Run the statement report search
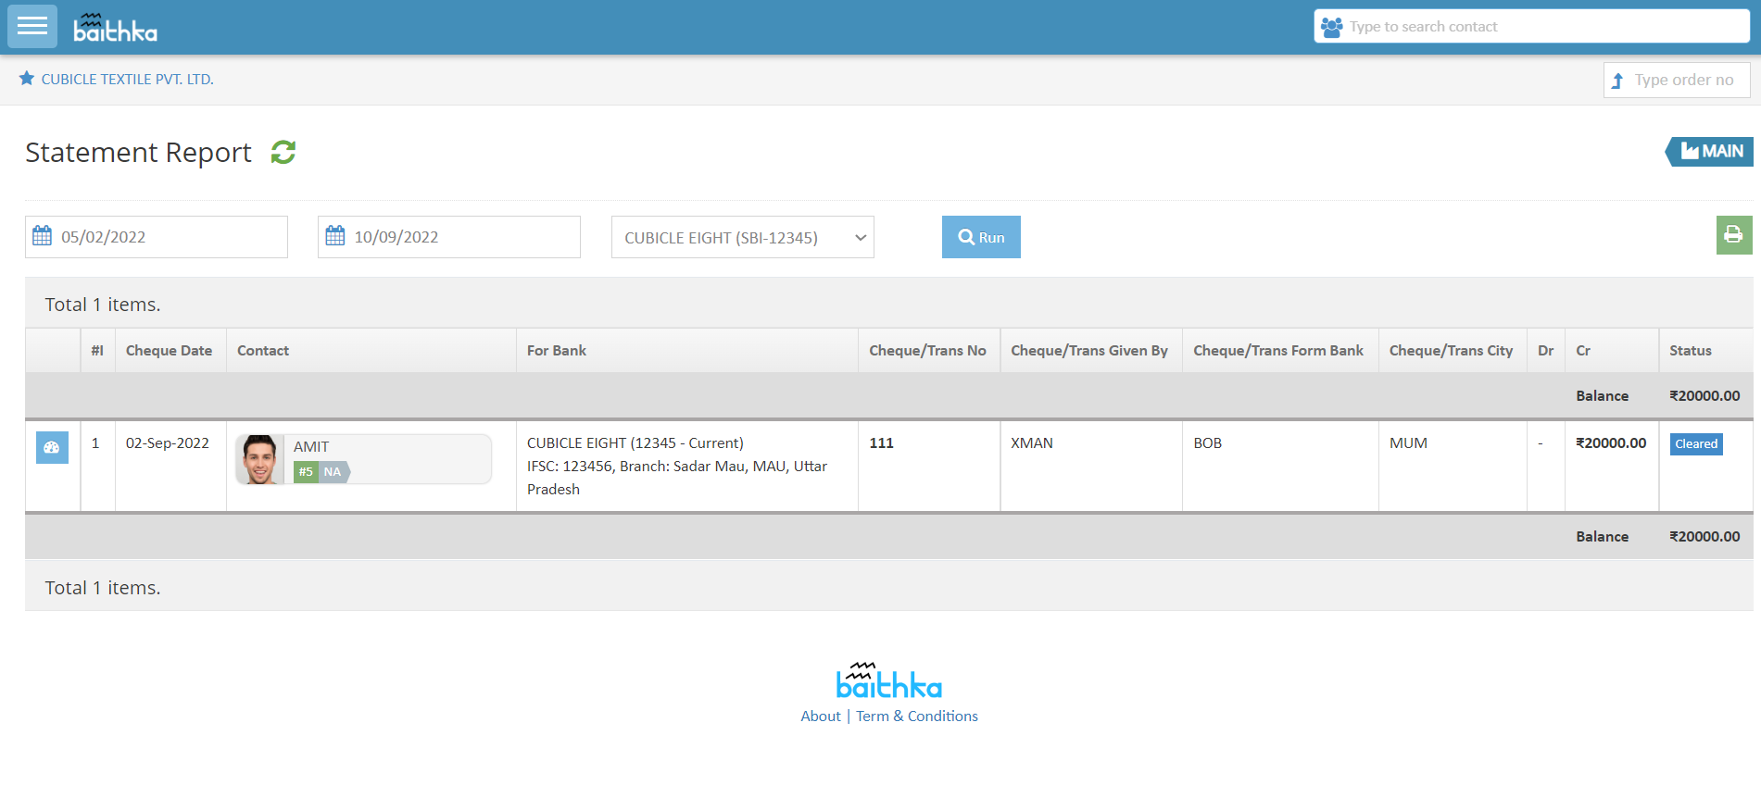 [x=981, y=237]
